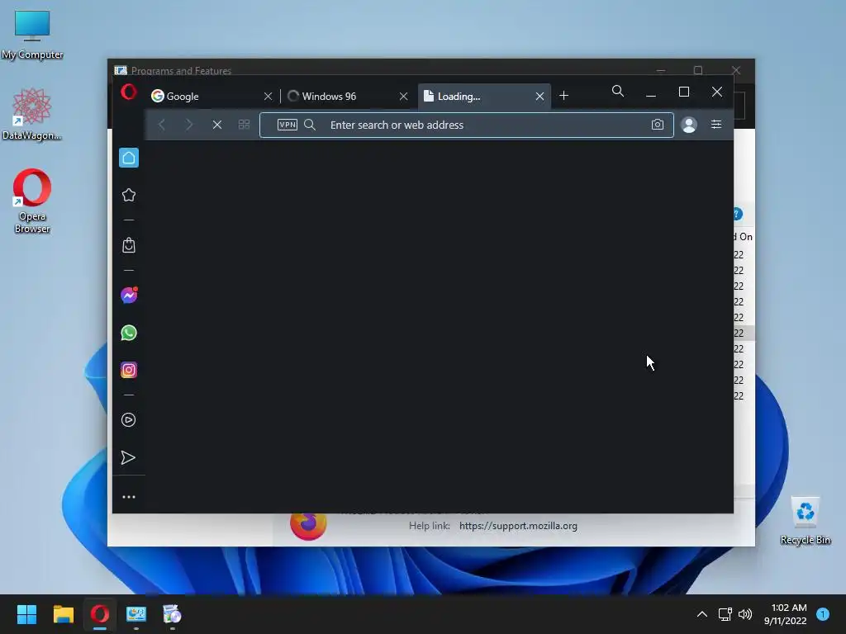Select the Opera Browser desktop shortcut
Screen dimensions: 846x634
(32, 201)
